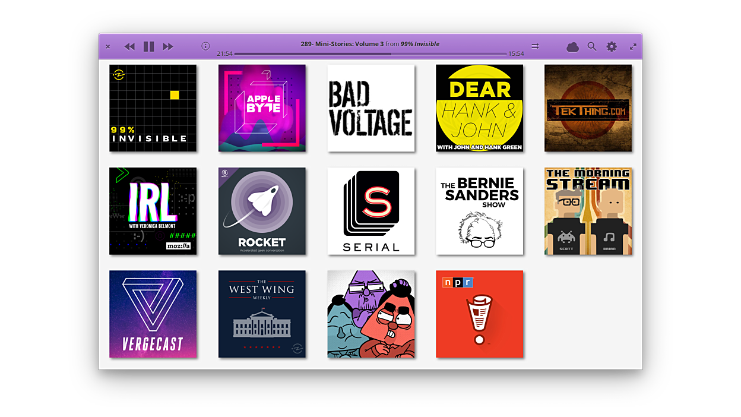This screenshot has width=741, height=417.
Task: Click the fast-forward button
Action: click(168, 46)
